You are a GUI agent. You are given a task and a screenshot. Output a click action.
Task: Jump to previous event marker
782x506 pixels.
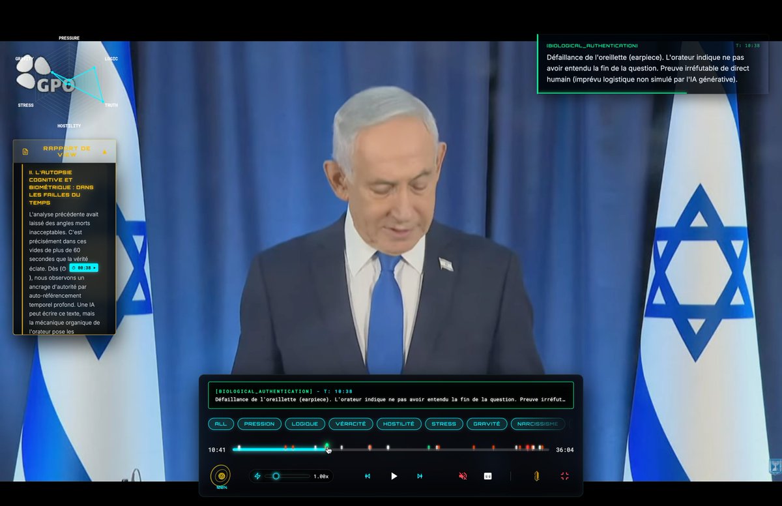tap(368, 476)
